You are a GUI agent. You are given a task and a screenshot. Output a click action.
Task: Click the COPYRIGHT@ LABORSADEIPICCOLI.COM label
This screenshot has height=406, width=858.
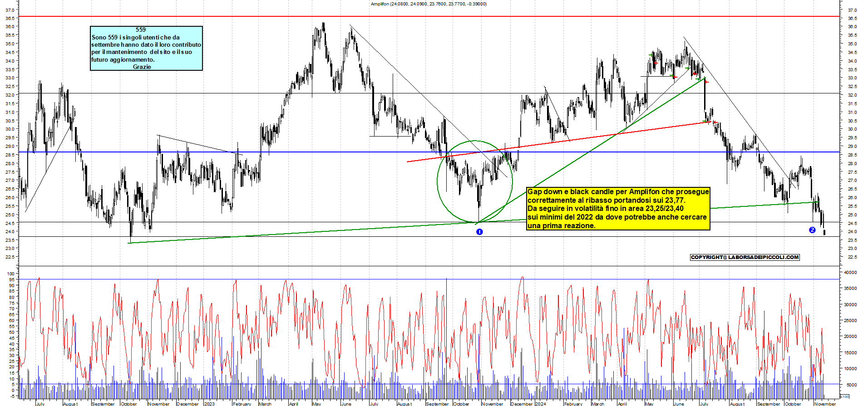coord(745,257)
